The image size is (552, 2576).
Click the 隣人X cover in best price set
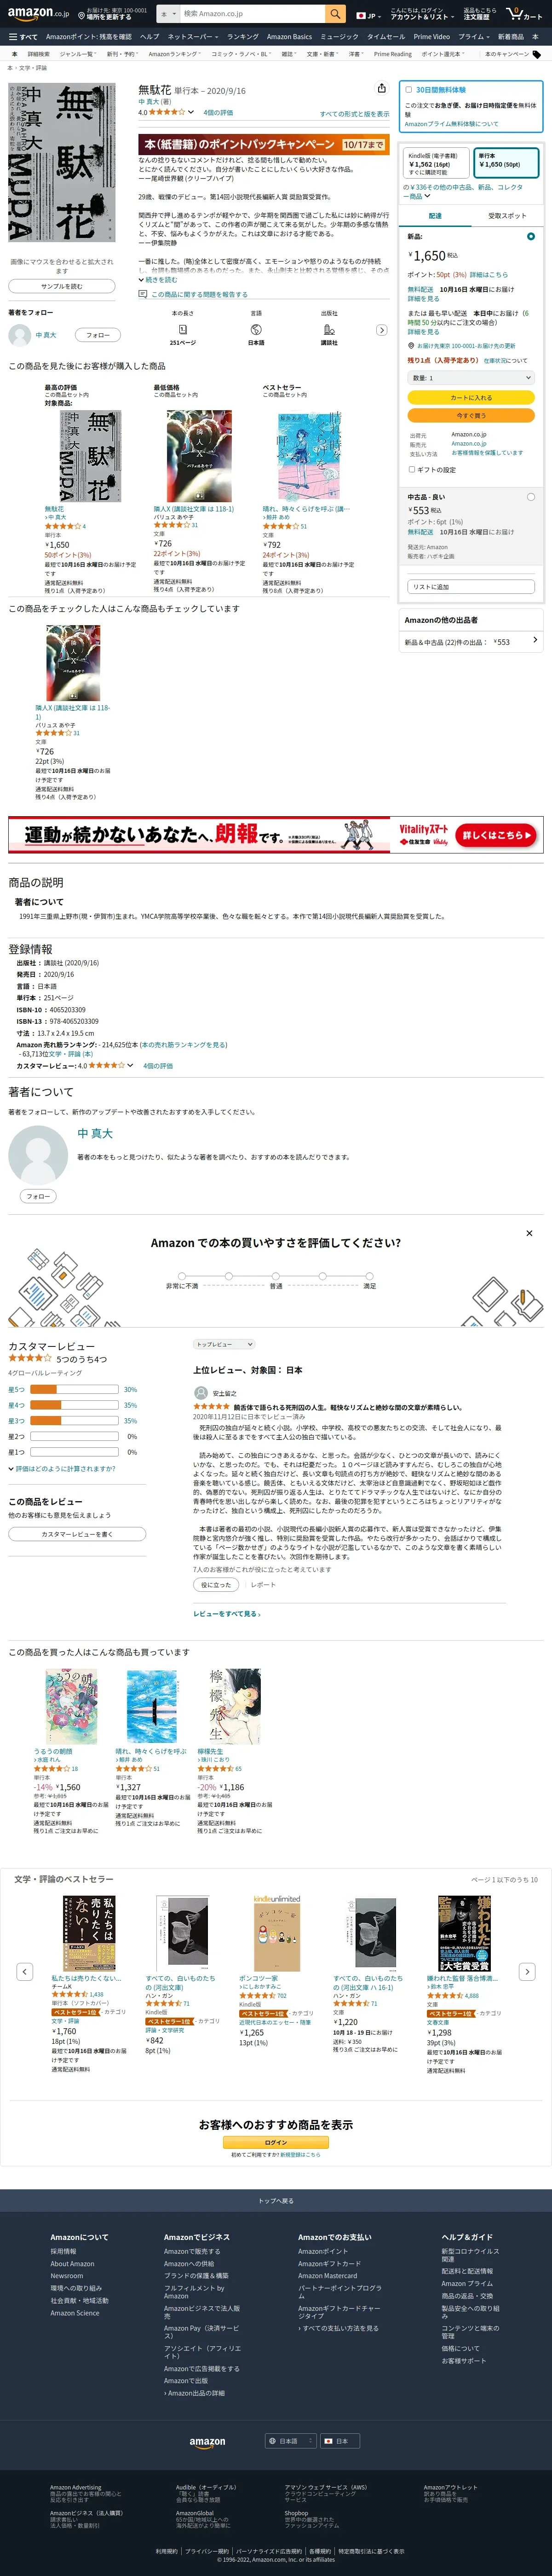point(199,456)
